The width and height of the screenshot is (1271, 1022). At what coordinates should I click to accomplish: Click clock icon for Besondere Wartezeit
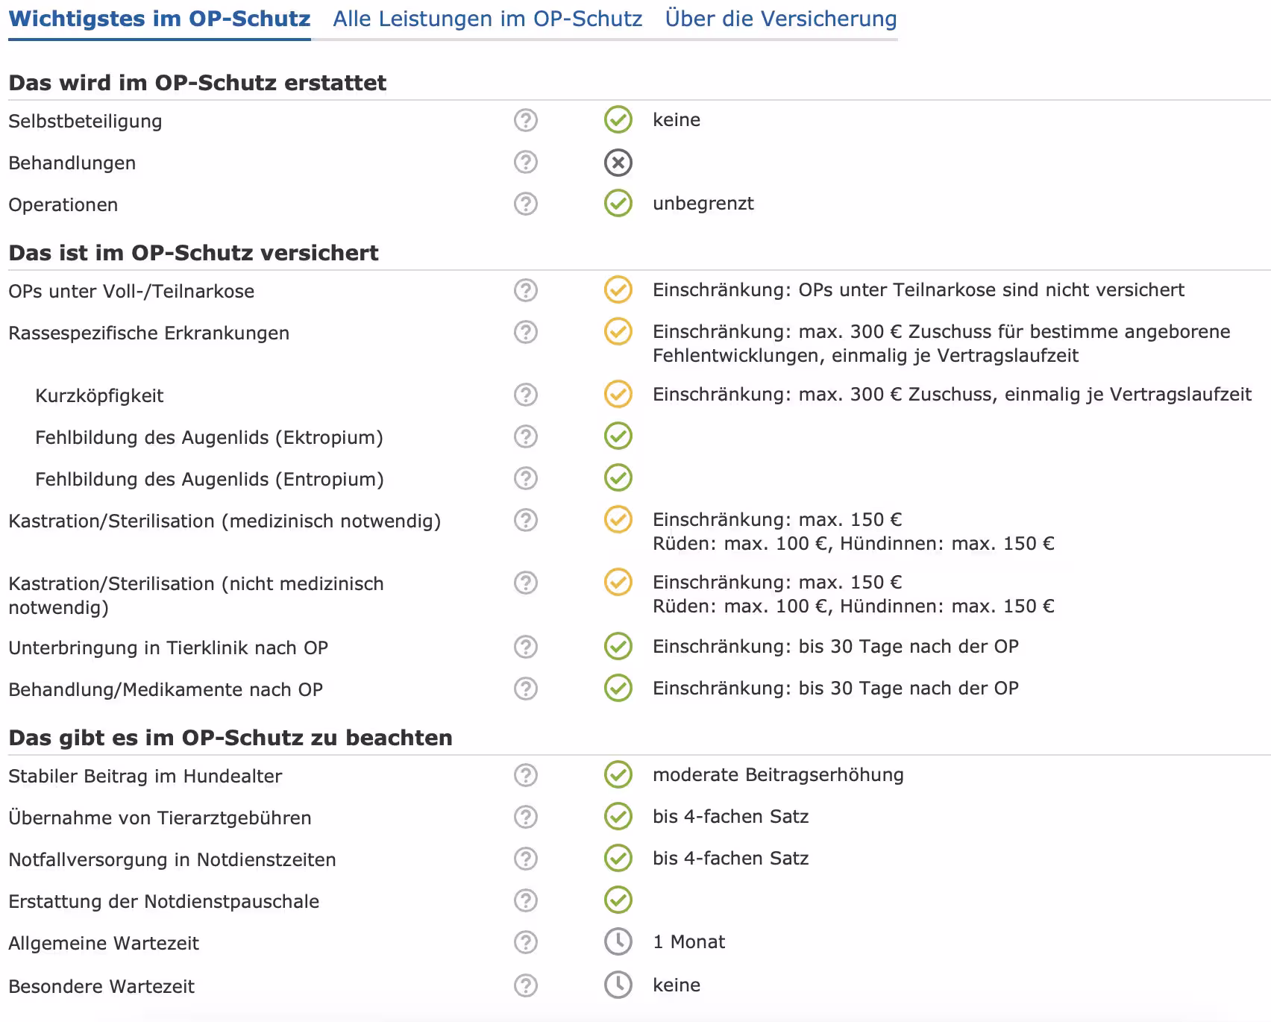pos(618,985)
